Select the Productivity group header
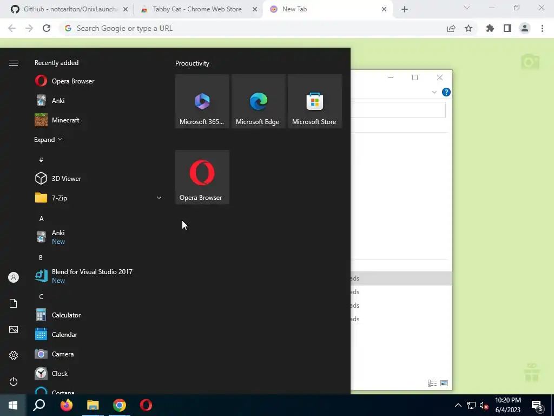 192,63
